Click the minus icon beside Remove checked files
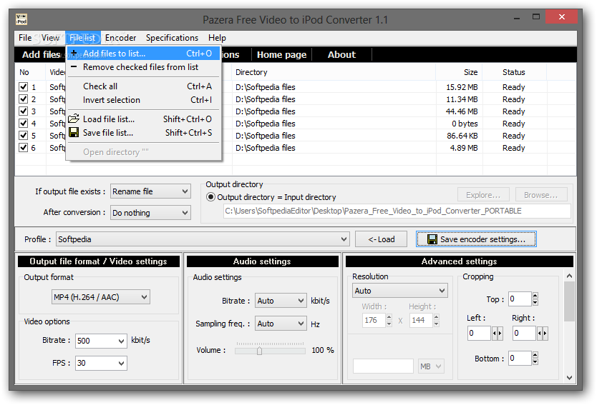 (74, 66)
